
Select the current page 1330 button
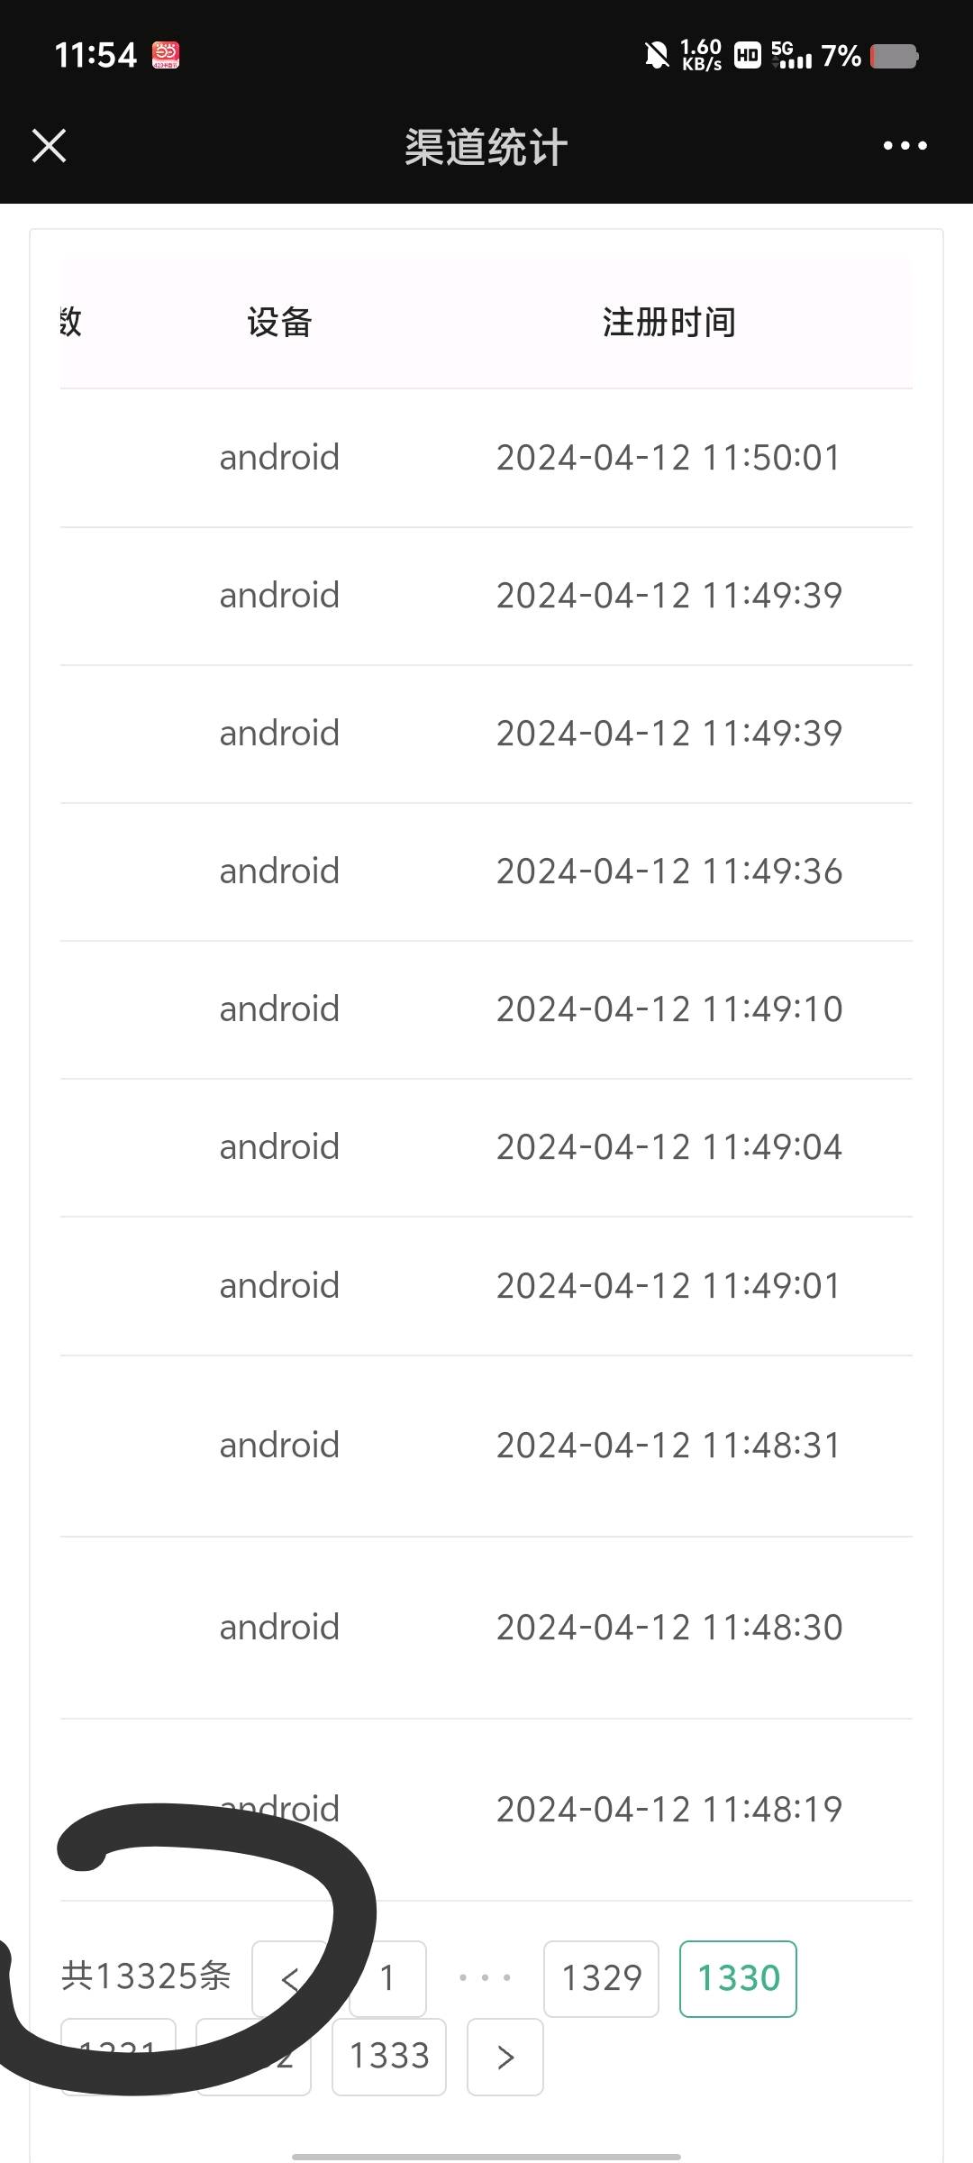point(738,1978)
